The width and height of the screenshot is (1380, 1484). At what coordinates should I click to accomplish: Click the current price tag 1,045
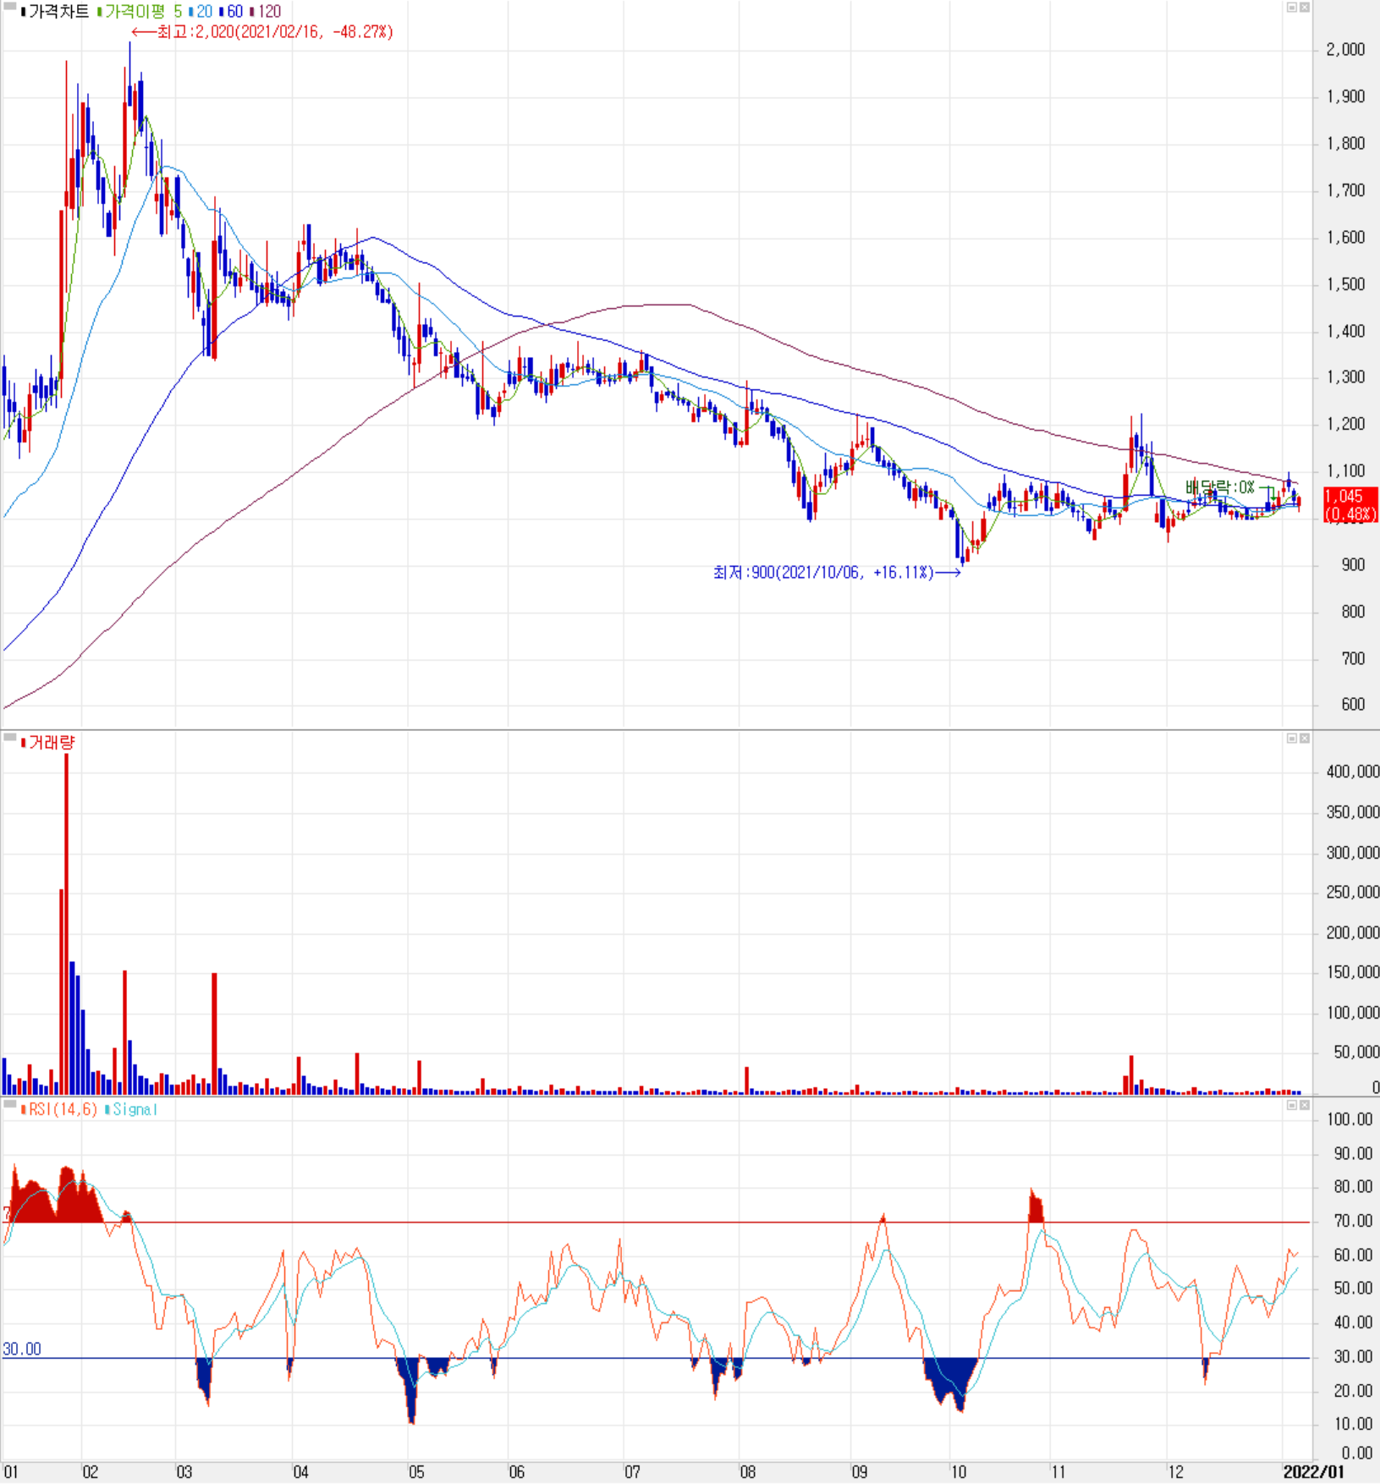point(1350,505)
